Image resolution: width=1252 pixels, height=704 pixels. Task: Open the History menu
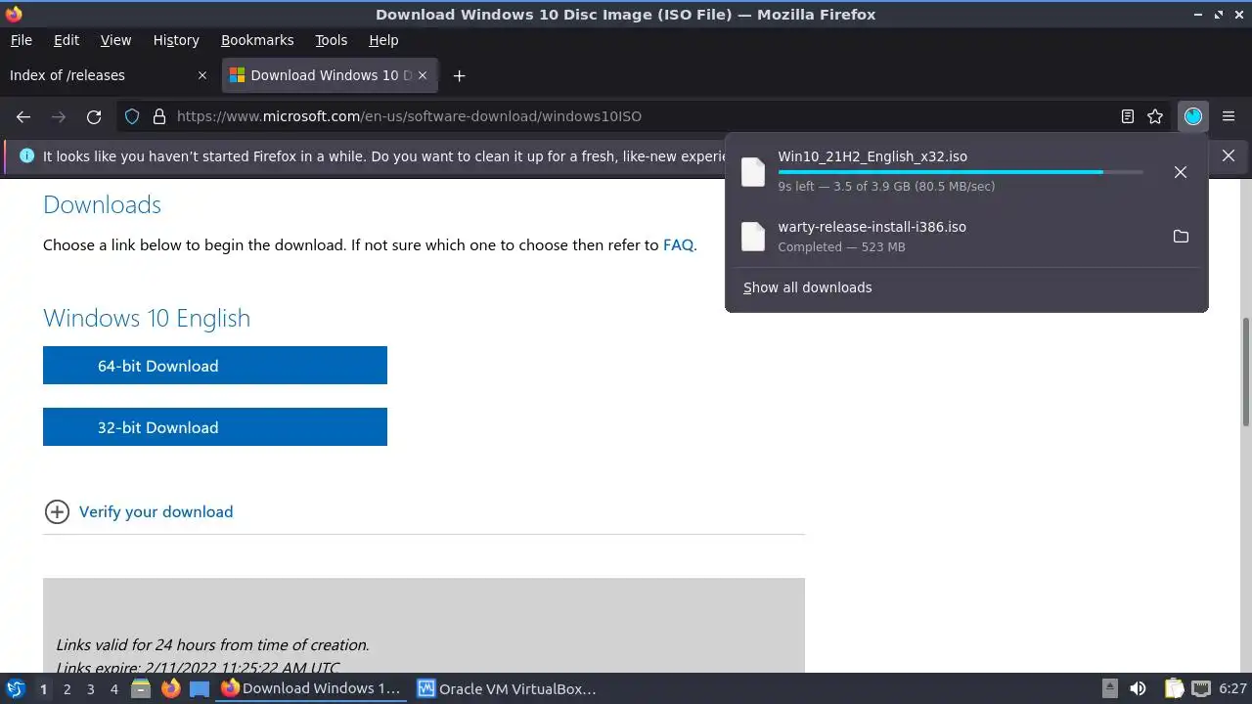point(176,40)
